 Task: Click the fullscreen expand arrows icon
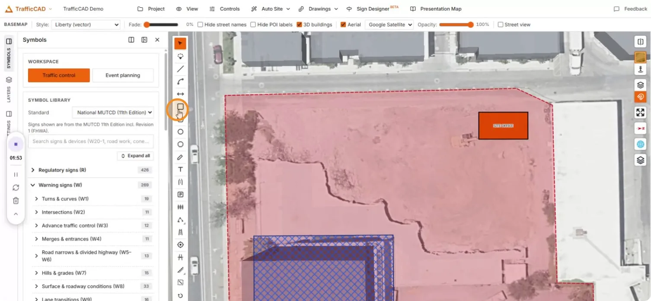640,112
